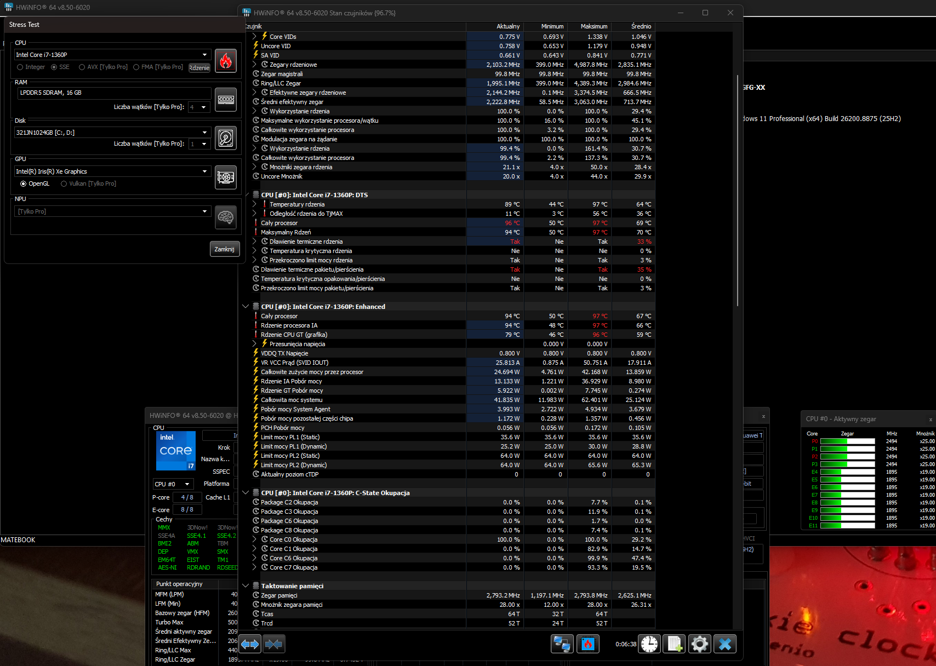Screen dimensions: 936x666
Task: Open the remote network monitors icon
Action: point(562,644)
